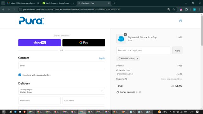203x114 pixels.
Task: Click the Big Mouth Silicone Sport Top title
Action: click(x=142, y=37)
